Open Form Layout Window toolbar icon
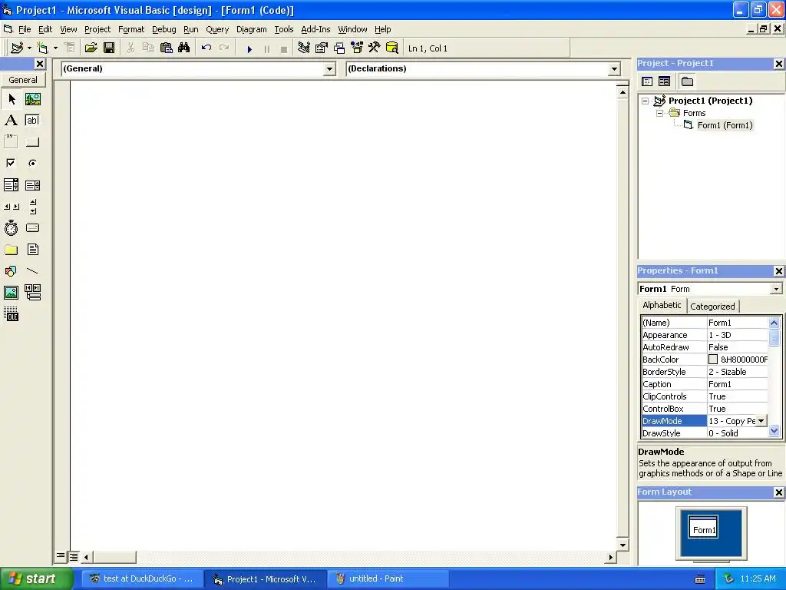786x590 pixels. [x=339, y=48]
